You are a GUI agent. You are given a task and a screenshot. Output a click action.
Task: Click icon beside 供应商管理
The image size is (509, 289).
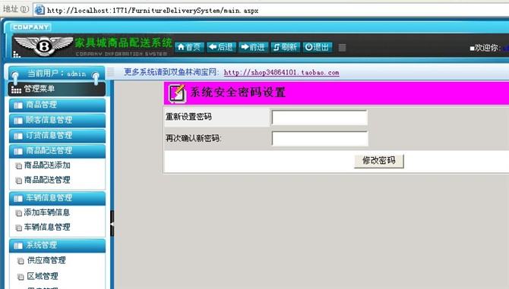point(21,261)
